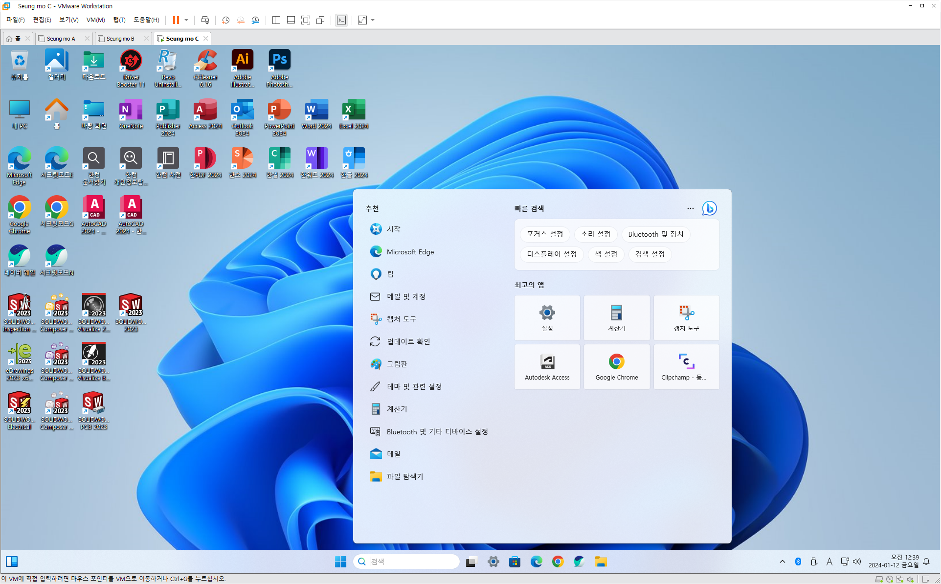
Task: Show hidden system tray icons chevron
Action: (x=783, y=562)
